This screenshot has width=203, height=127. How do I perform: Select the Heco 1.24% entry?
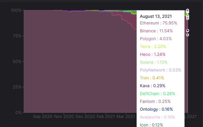153,54
